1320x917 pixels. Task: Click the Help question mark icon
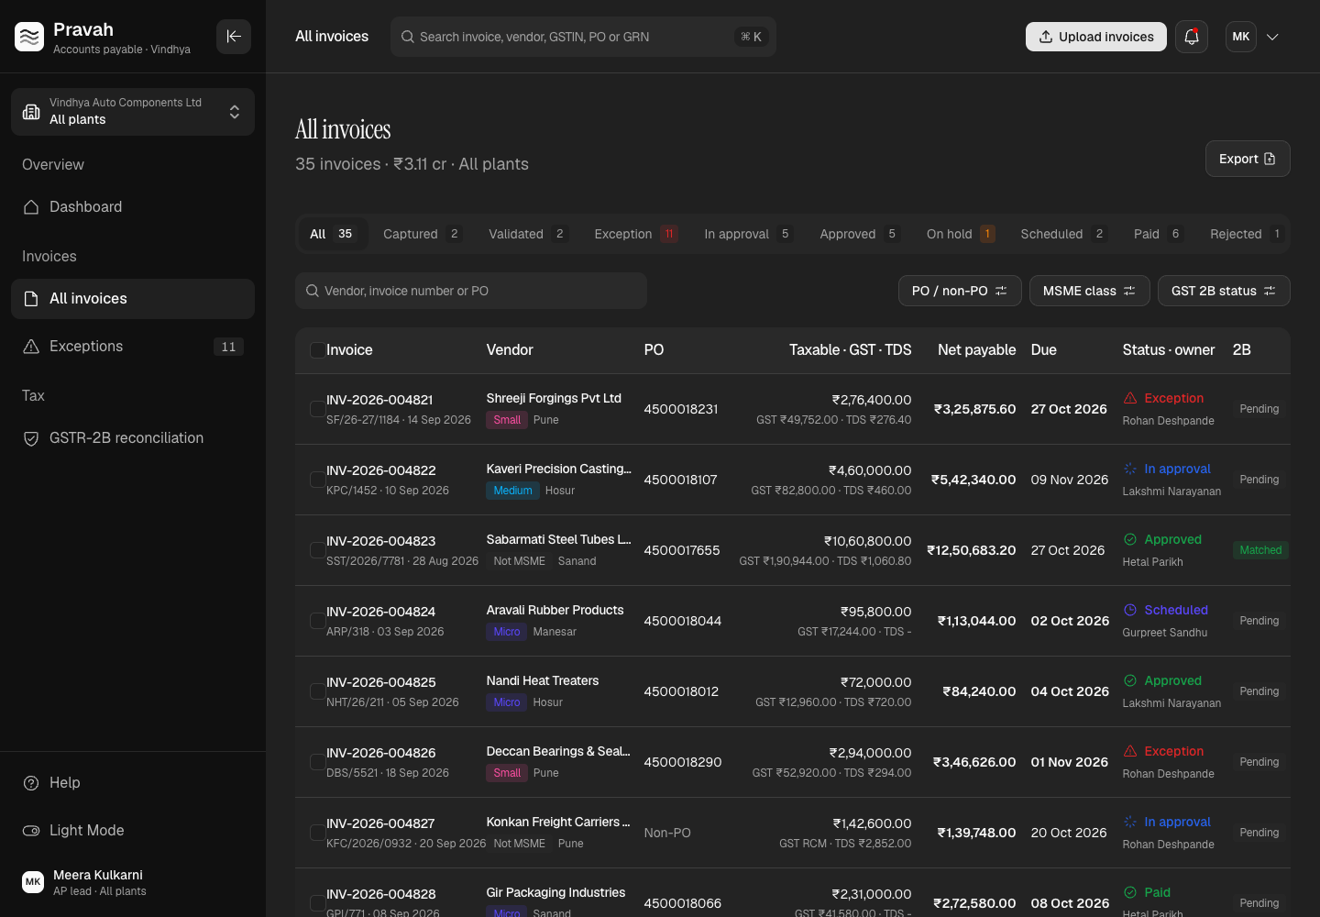coord(31,783)
